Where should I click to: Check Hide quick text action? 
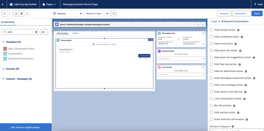click(211, 50)
